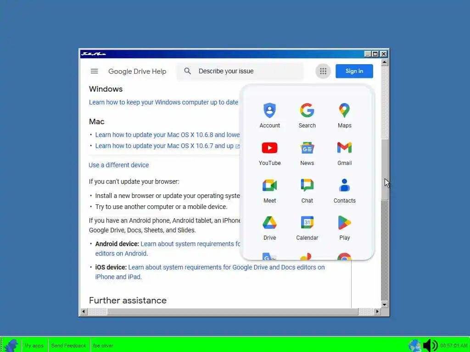Image resolution: width=470 pixels, height=352 pixels.
Task: Focus the Describe your issue search field
Action: 240,71
